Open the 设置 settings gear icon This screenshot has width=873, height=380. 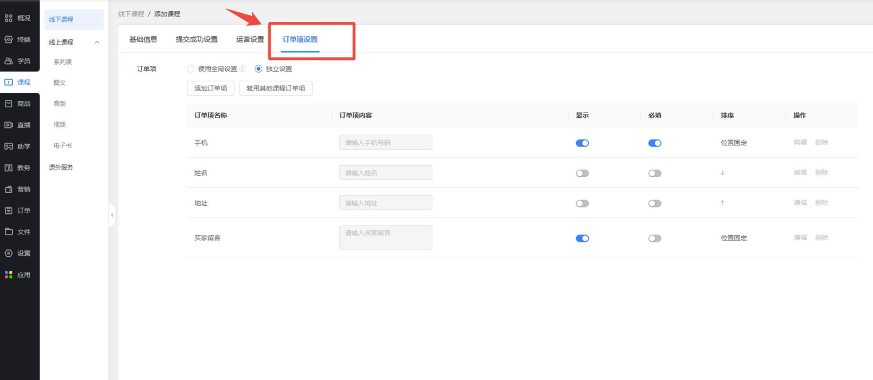coord(9,253)
